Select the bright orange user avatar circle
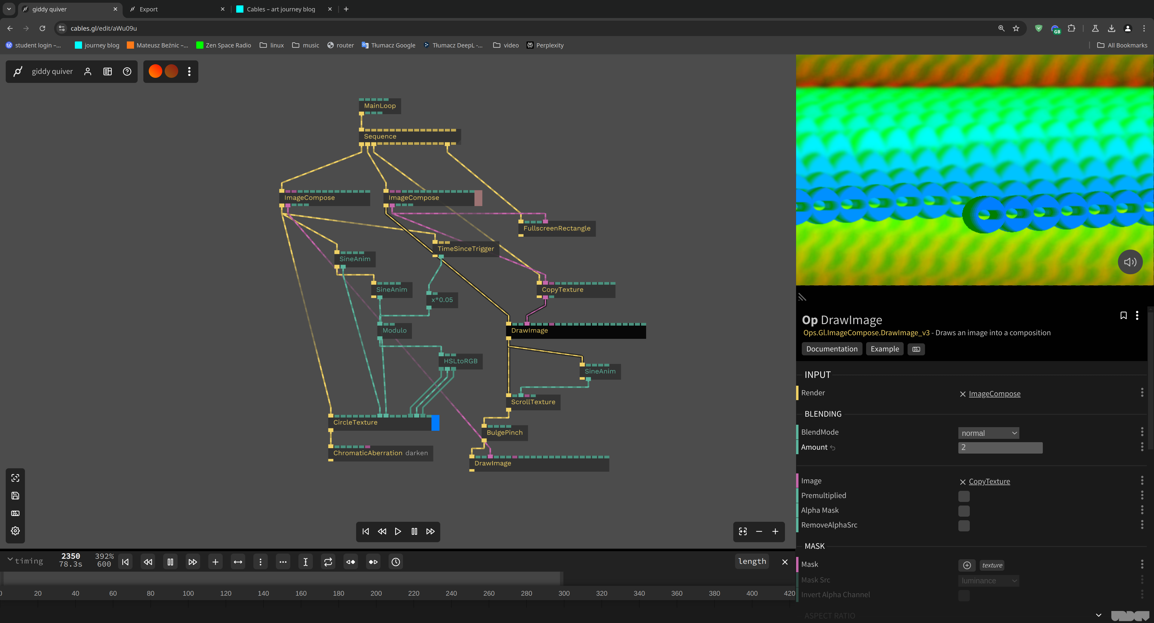 pyautogui.click(x=155, y=71)
